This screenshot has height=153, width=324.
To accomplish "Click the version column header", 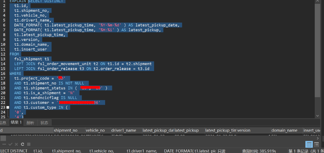I will coord(254,130).
